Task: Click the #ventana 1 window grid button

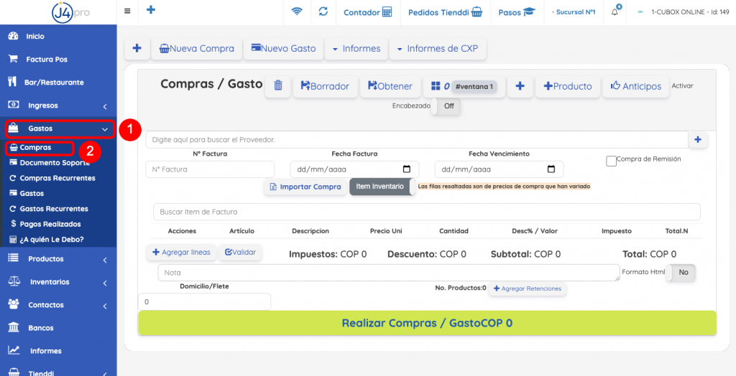Action: point(464,86)
